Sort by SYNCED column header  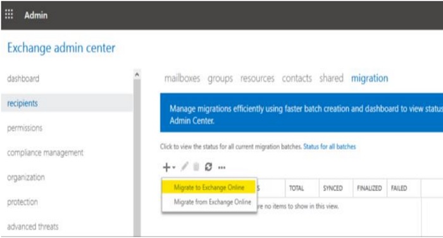(x=333, y=188)
